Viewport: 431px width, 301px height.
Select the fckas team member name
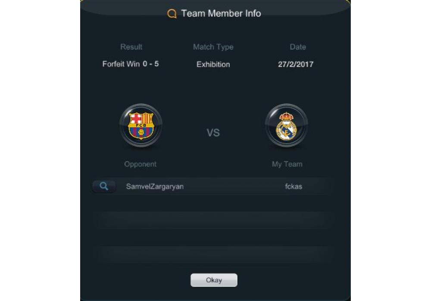click(294, 187)
